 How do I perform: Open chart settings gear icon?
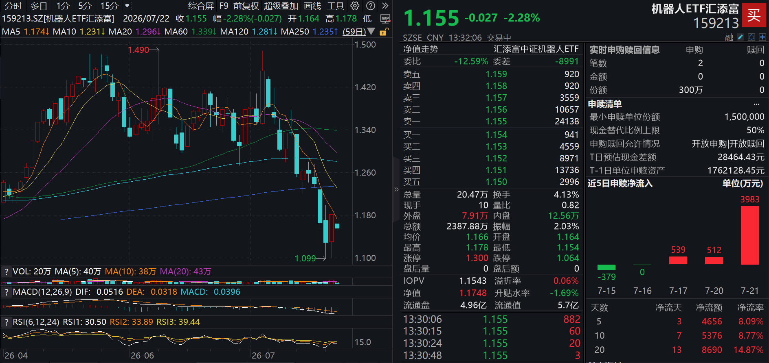[355, 6]
